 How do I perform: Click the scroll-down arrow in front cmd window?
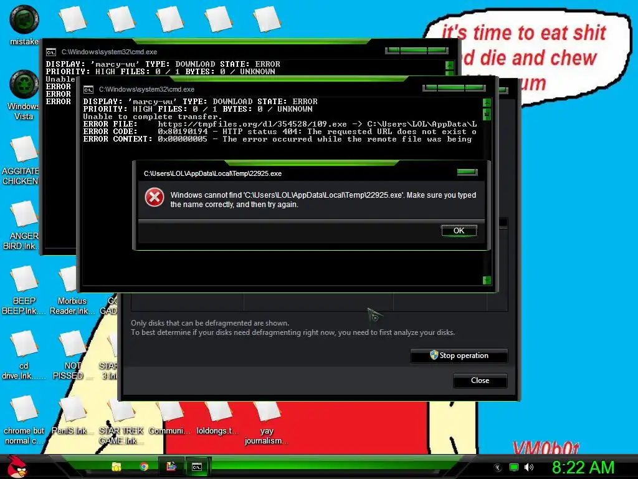(x=487, y=280)
